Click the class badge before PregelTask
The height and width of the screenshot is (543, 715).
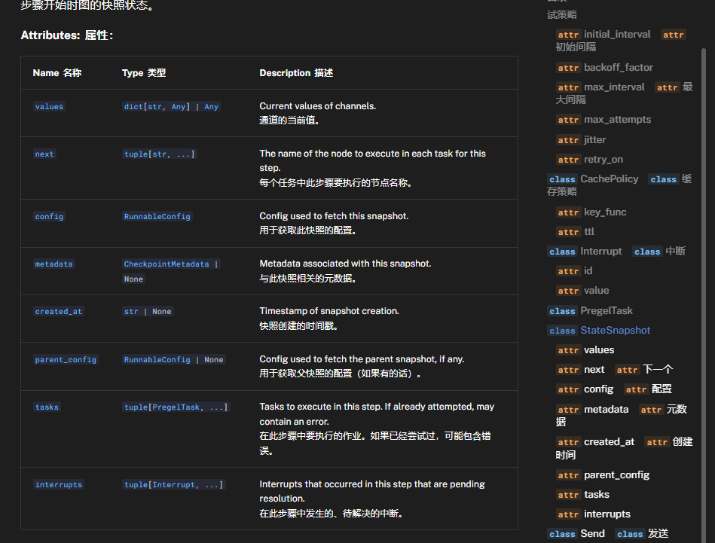click(562, 311)
